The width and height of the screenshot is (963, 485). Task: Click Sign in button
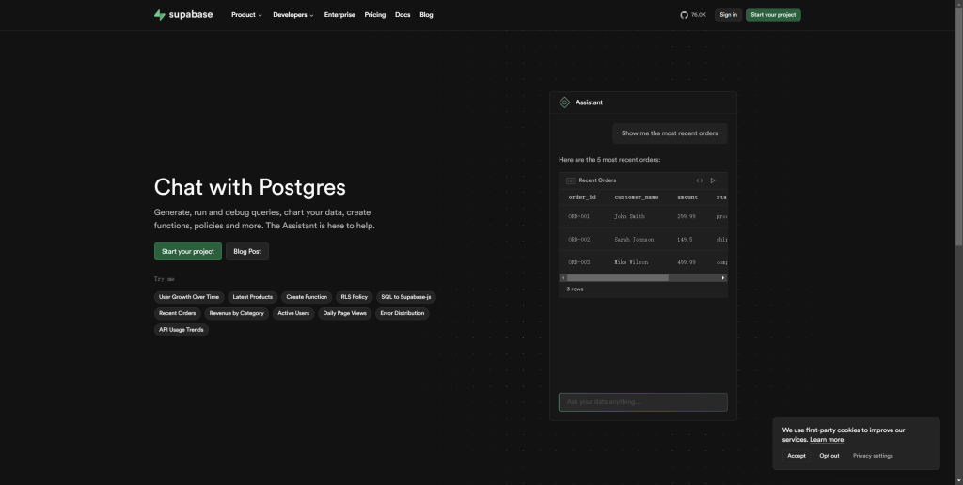[x=729, y=15]
